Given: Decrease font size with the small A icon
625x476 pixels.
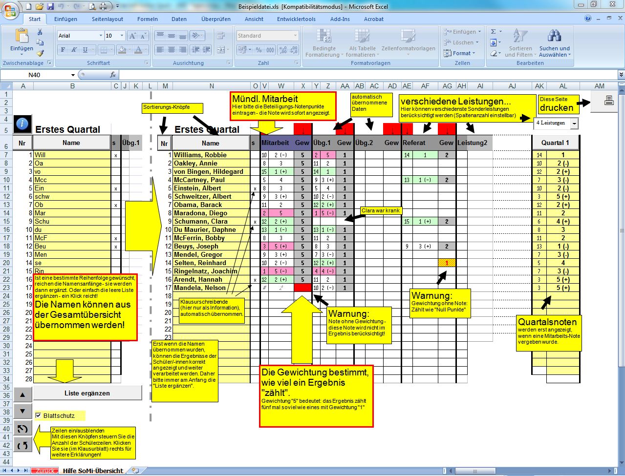Looking at the screenshot, I should point(143,36).
